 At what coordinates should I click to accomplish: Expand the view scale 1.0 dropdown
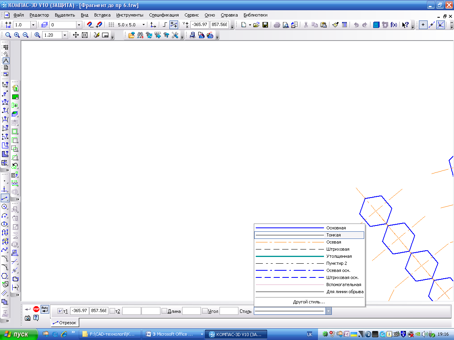point(33,25)
